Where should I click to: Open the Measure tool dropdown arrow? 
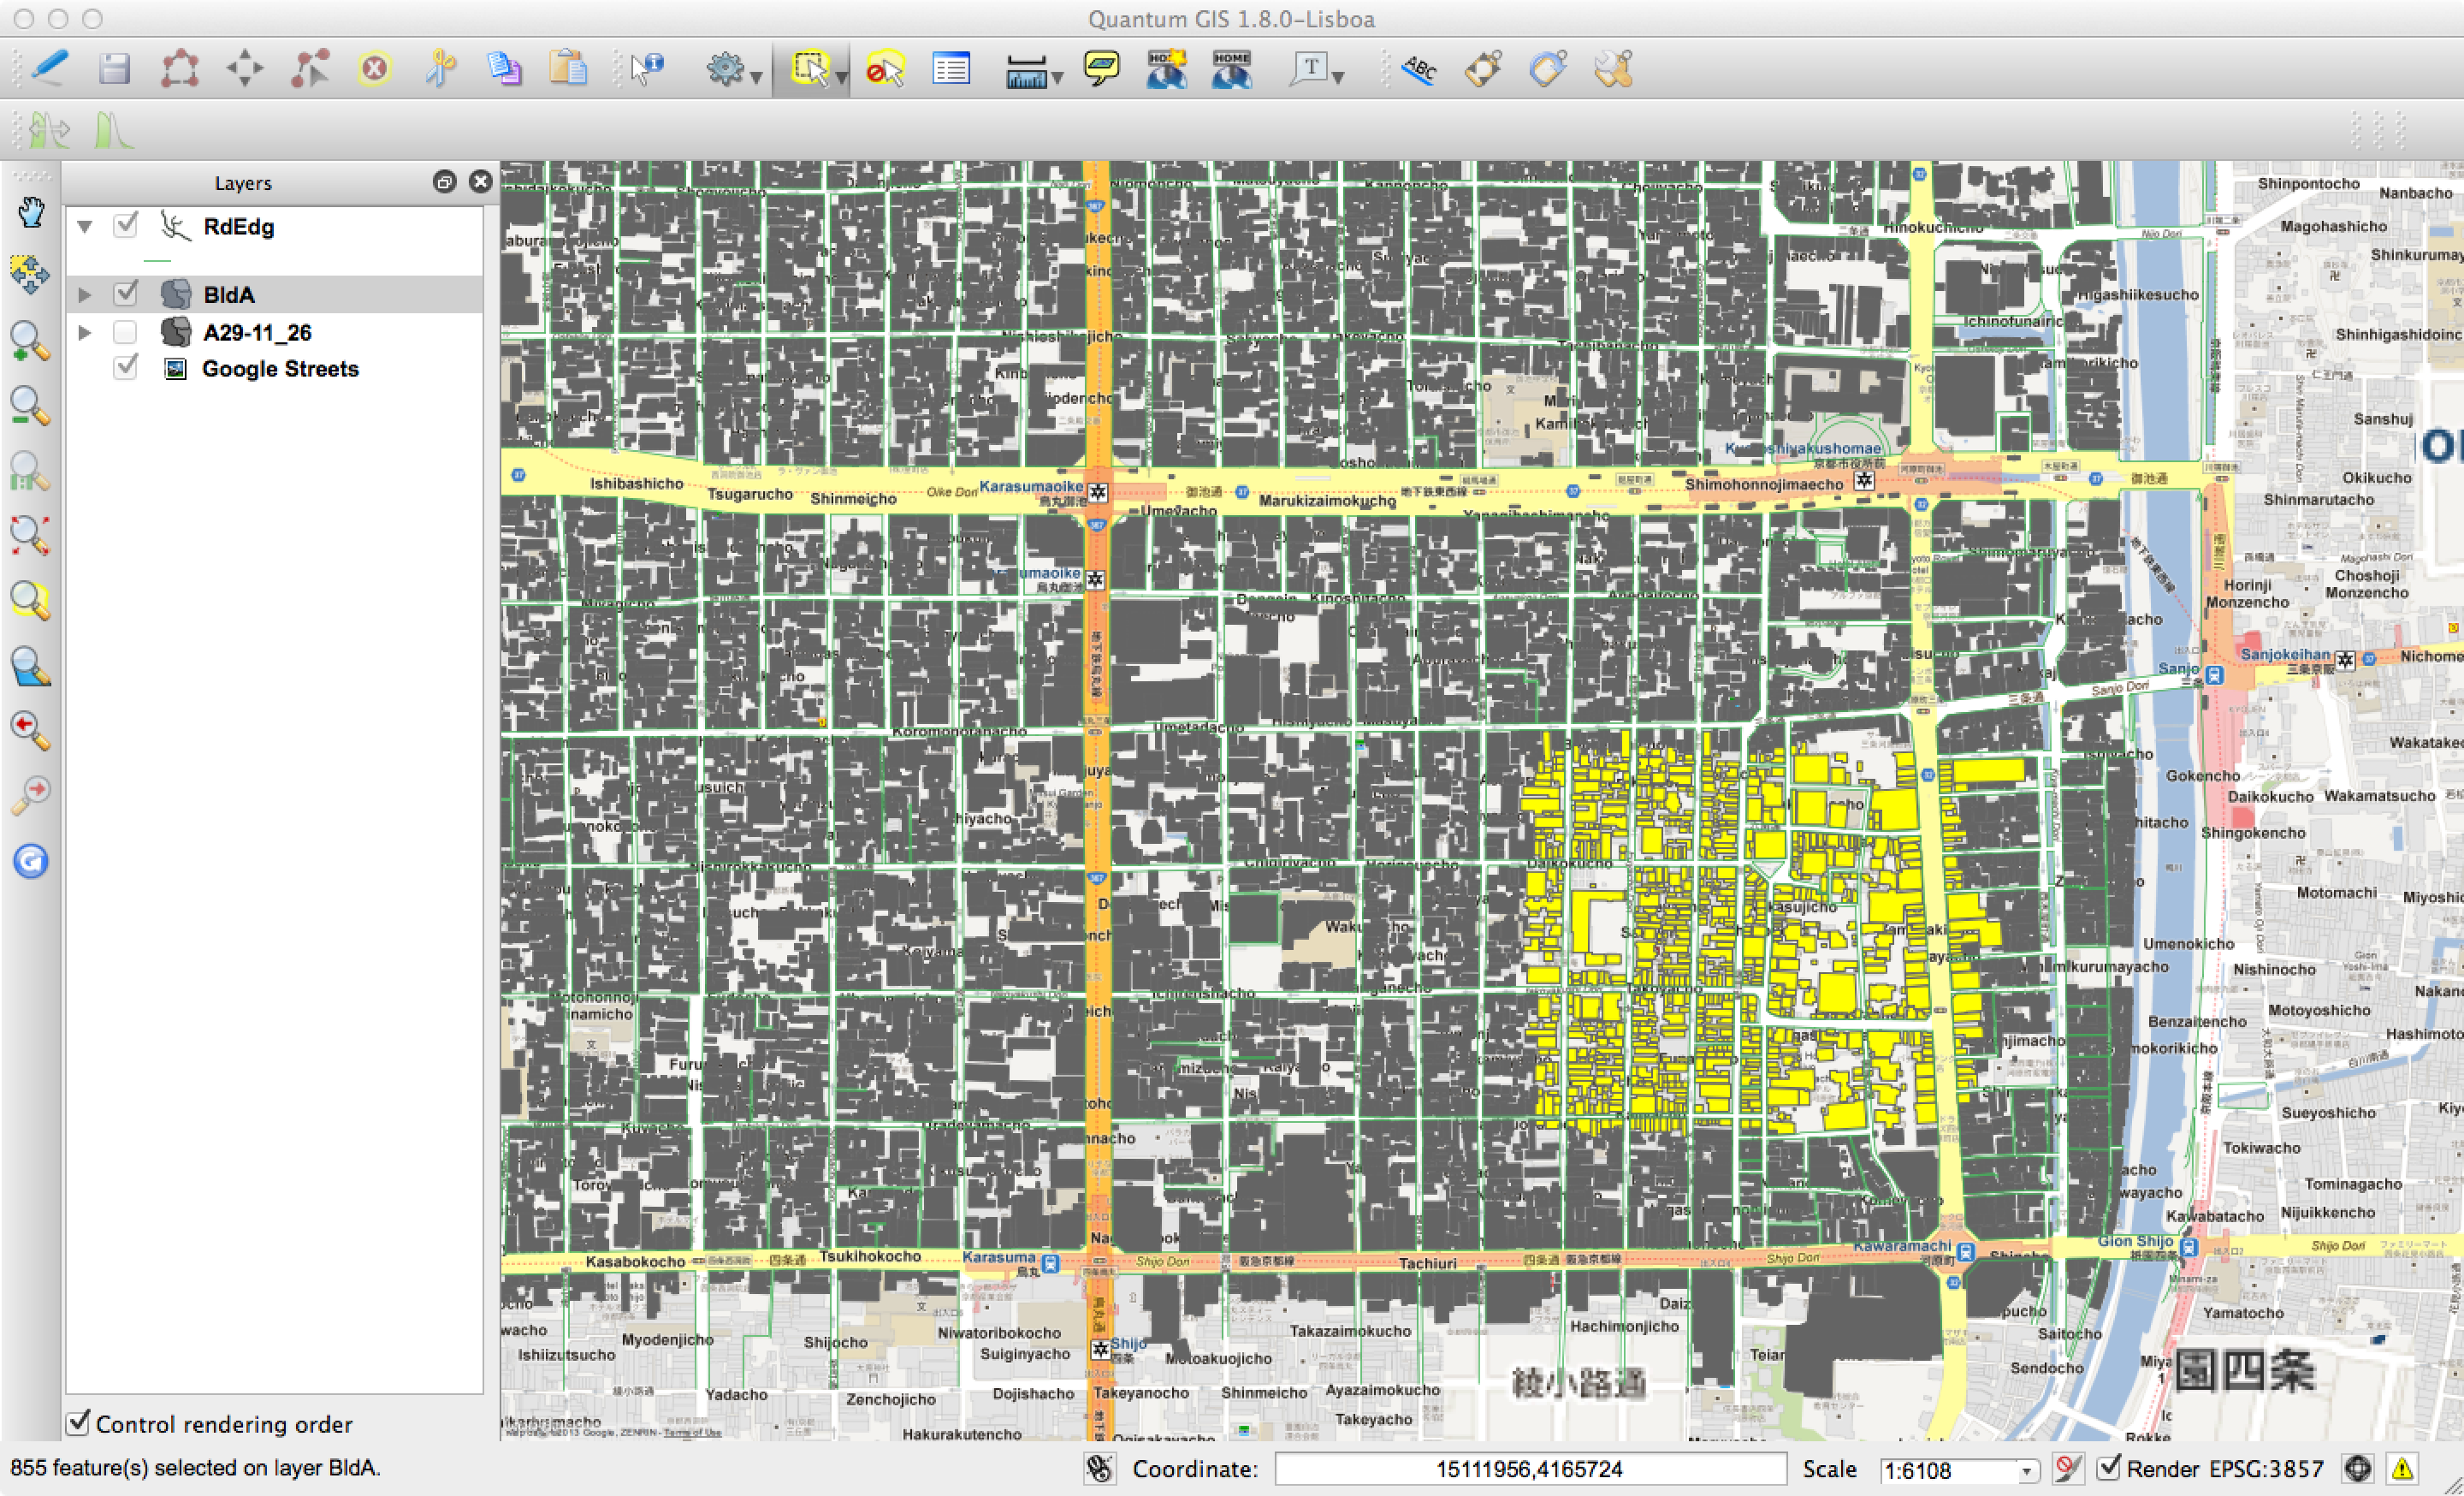tap(1056, 77)
